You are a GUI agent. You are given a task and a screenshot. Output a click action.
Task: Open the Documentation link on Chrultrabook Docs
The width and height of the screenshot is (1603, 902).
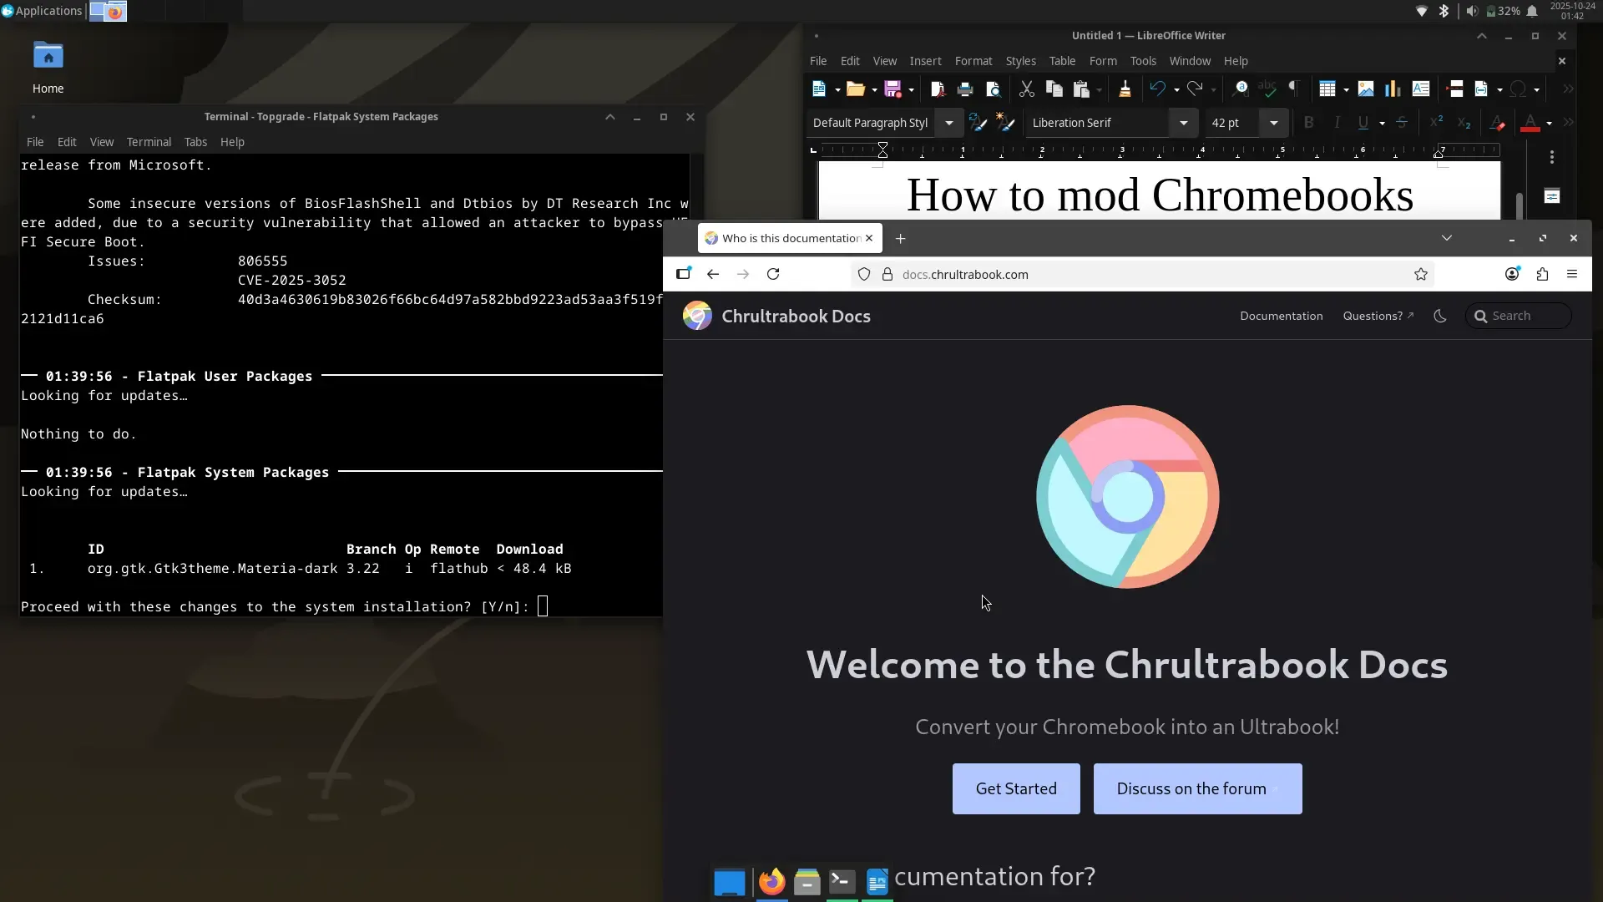pos(1281,316)
